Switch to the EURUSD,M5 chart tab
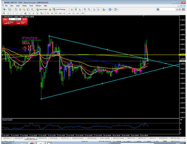 [x=19, y=138]
